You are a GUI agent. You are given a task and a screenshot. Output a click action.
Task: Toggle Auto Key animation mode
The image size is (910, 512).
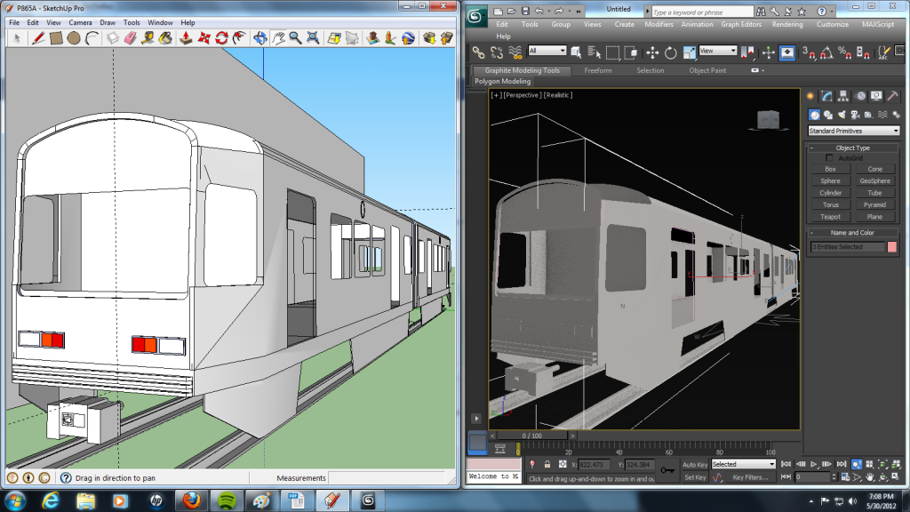tap(695, 464)
